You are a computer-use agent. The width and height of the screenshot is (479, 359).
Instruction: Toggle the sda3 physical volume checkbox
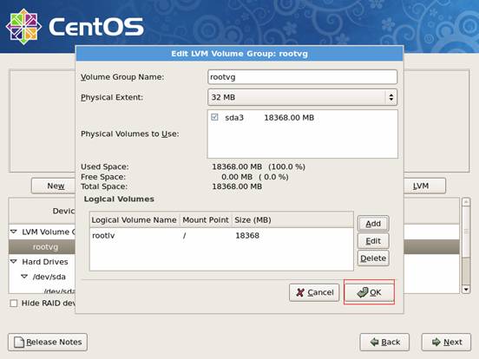[214, 117]
